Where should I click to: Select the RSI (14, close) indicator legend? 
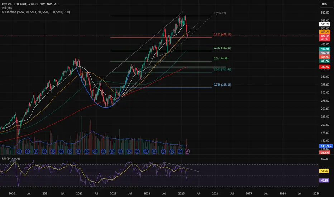click(x=11, y=158)
